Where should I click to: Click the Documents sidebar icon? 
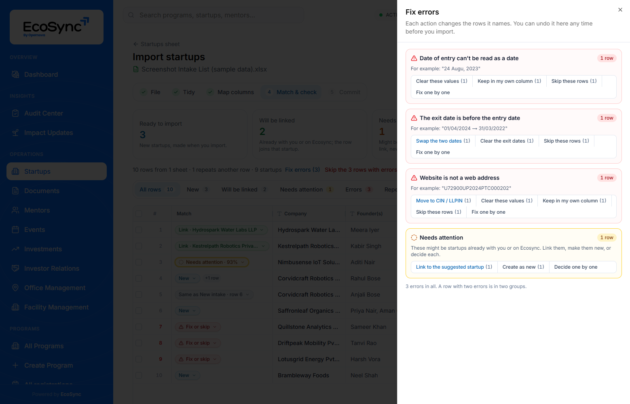click(x=15, y=191)
